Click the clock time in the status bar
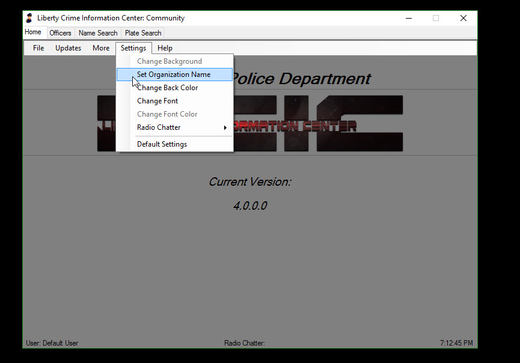The image size is (520, 363). 456,343
